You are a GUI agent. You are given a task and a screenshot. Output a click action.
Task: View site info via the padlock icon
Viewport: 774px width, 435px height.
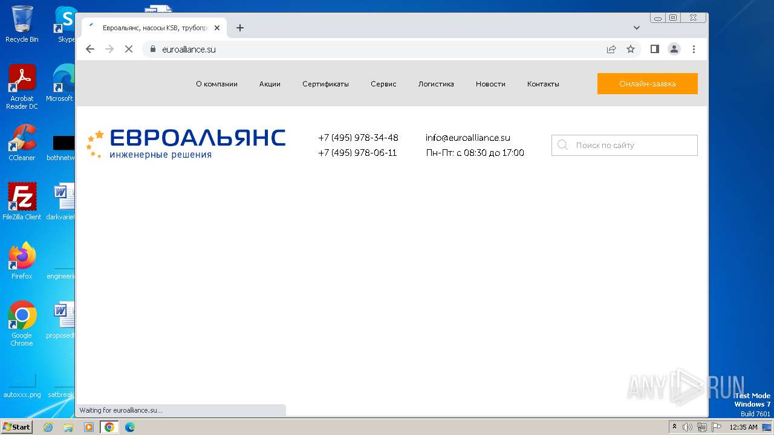pos(153,49)
